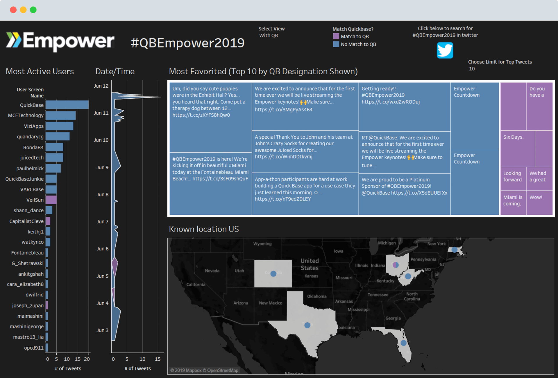Image resolution: width=558 pixels, height=378 pixels.
Task: Click the purple Do you have a tile
Action: coord(539,106)
